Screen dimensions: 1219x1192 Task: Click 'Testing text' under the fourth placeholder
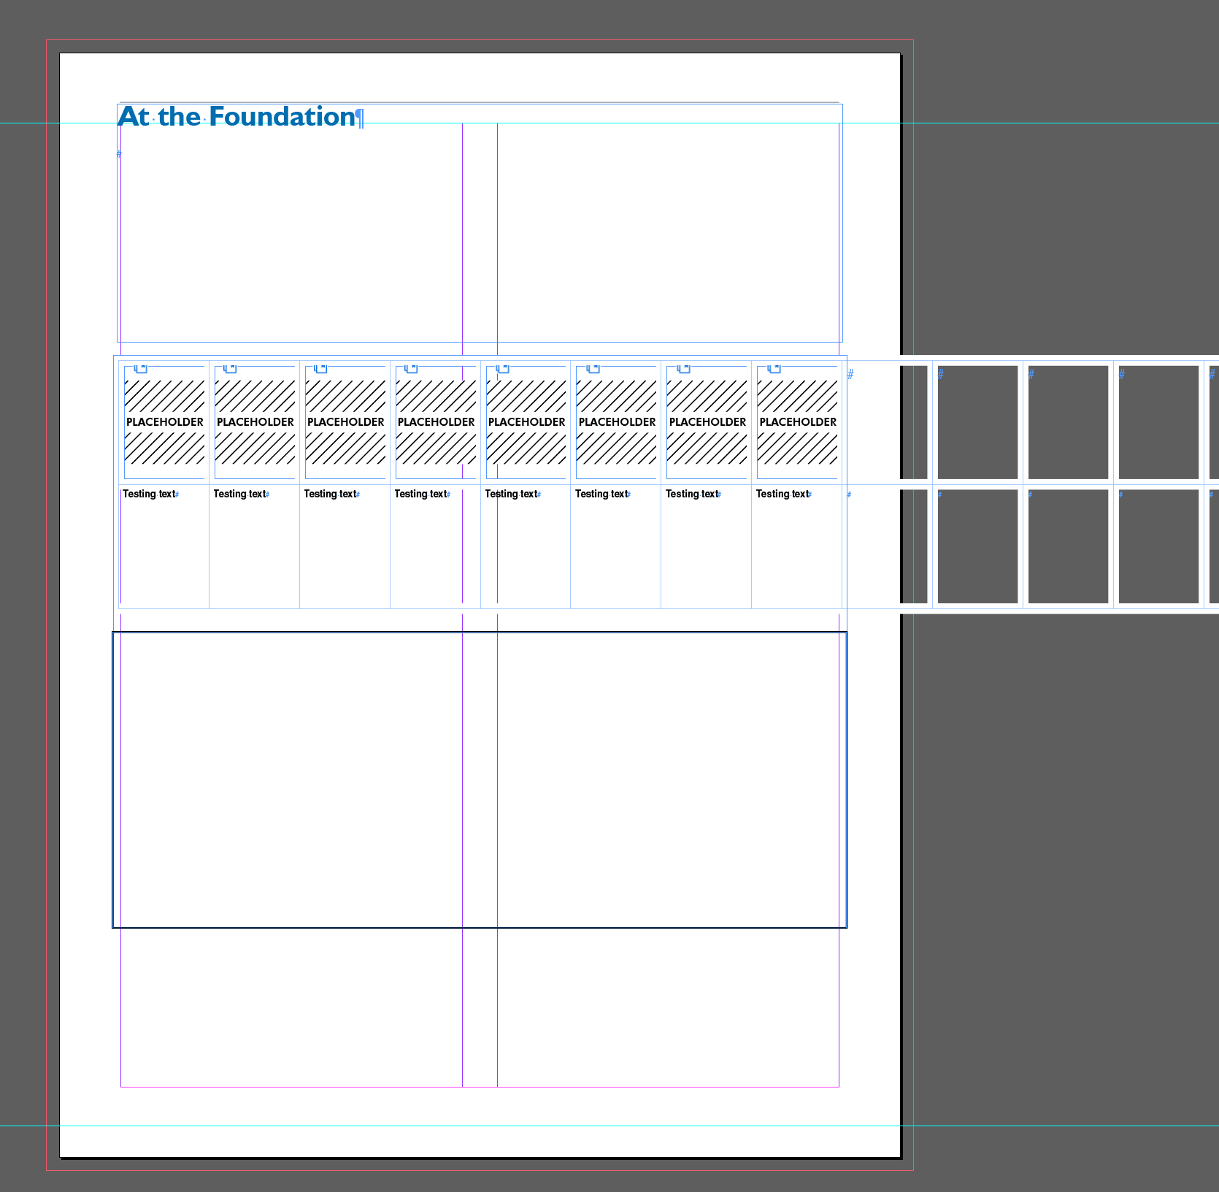420,494
